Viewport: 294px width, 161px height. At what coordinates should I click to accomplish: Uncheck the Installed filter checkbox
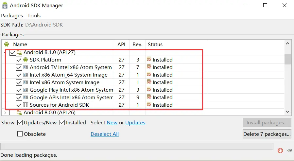coord(62,123)
